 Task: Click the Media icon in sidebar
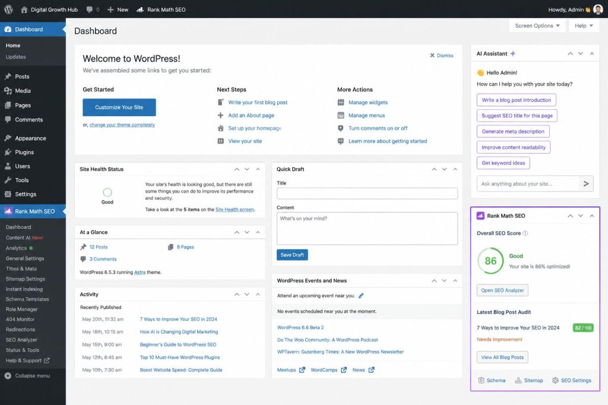[x=8, y=91]
